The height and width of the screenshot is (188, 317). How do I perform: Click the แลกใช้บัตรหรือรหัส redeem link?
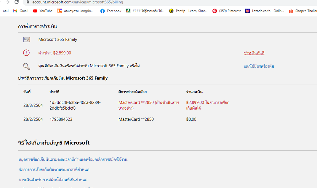259,66
